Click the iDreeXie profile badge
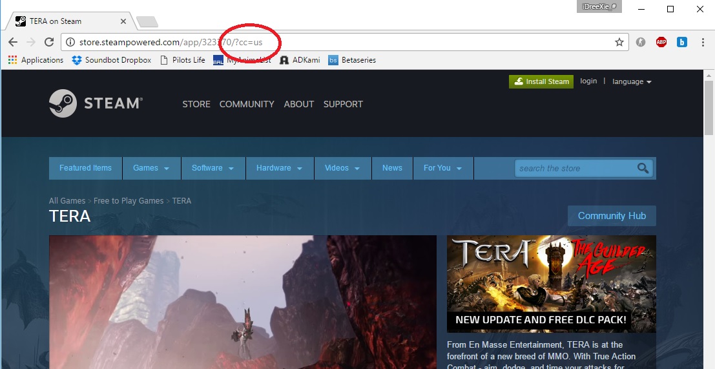The width and height of the screenshot is (715, 369). click(x=599, y=6)
